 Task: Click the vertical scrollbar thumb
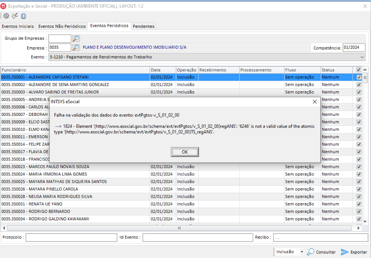(x=365, y=78)
